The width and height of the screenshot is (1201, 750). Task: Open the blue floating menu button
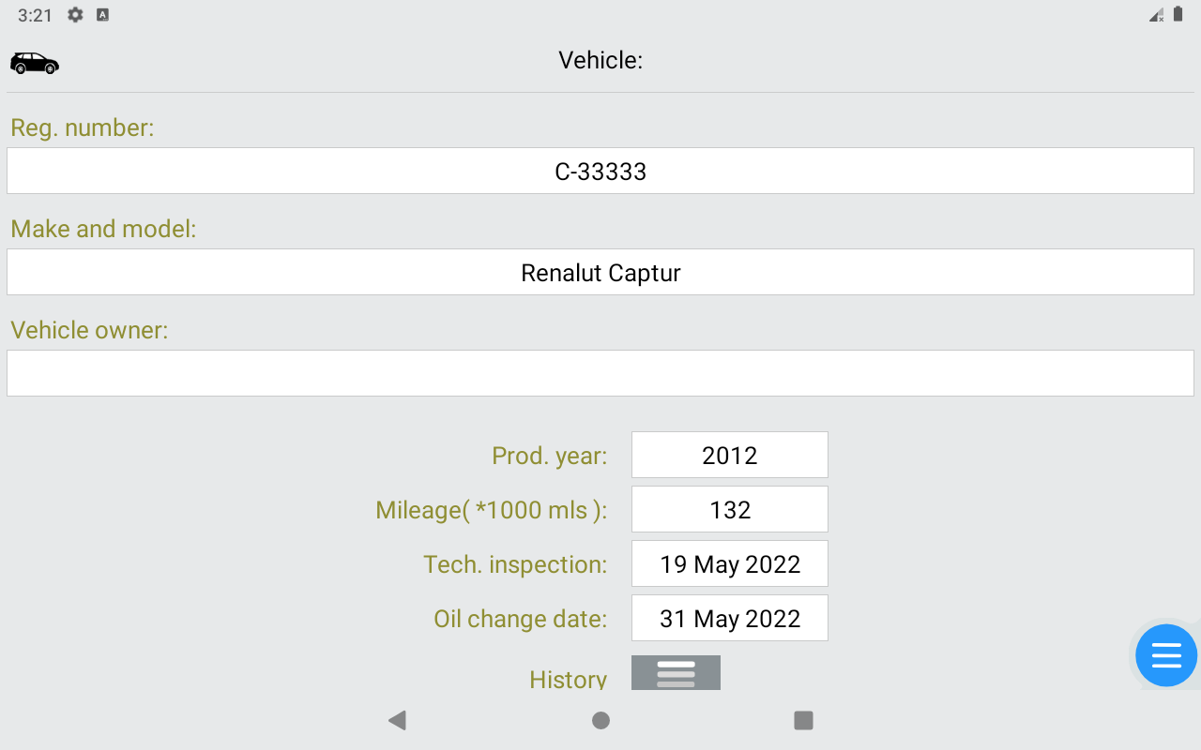1166,655
